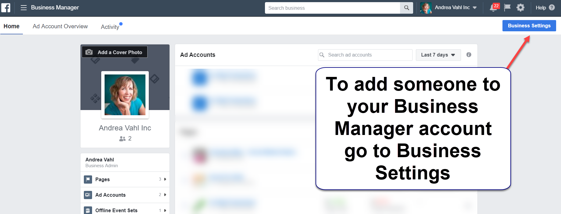Click the flag pages icon in header
Image resolution: width=561 pixels, height=214 pixels.
507,8
